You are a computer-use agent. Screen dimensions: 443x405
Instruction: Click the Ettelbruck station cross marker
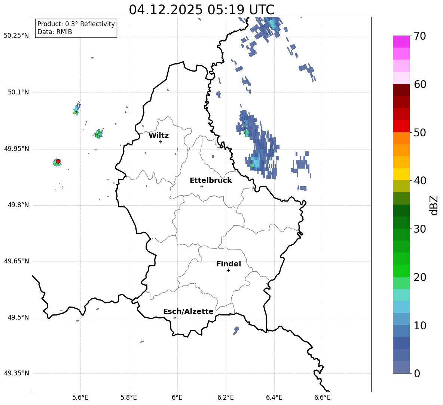[x=202, y=187]
